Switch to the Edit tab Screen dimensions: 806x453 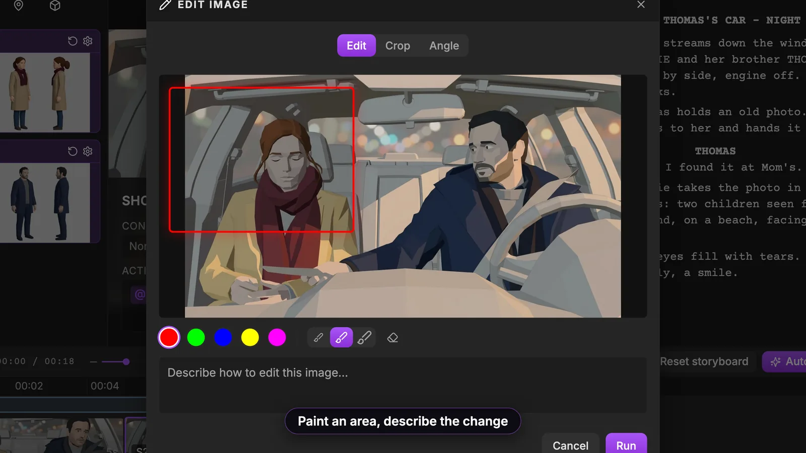point(356,46)
